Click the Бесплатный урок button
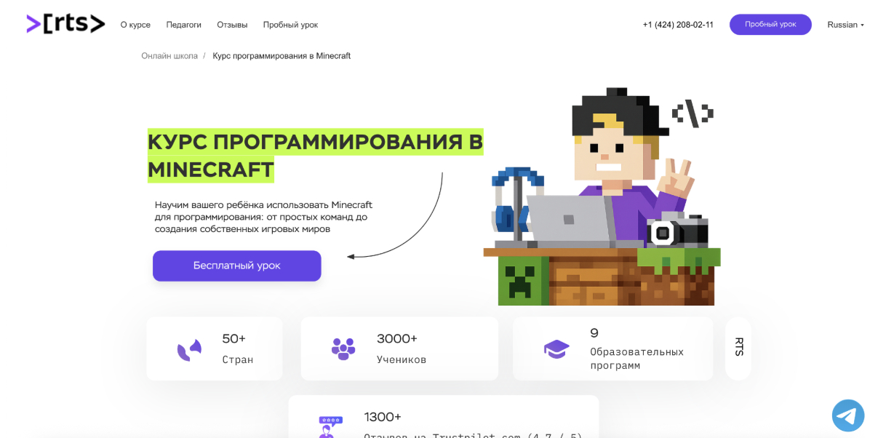 (x=237, y=266)
